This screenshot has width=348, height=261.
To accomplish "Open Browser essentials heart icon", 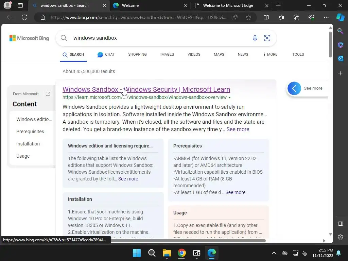I will (311, 17).
